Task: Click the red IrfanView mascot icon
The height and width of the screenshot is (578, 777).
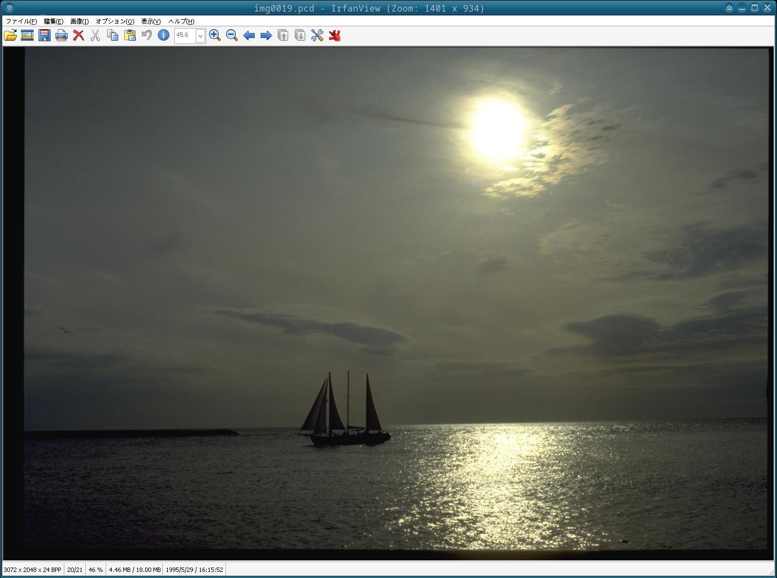Action: pyautogui.click(x=334, y=36)
